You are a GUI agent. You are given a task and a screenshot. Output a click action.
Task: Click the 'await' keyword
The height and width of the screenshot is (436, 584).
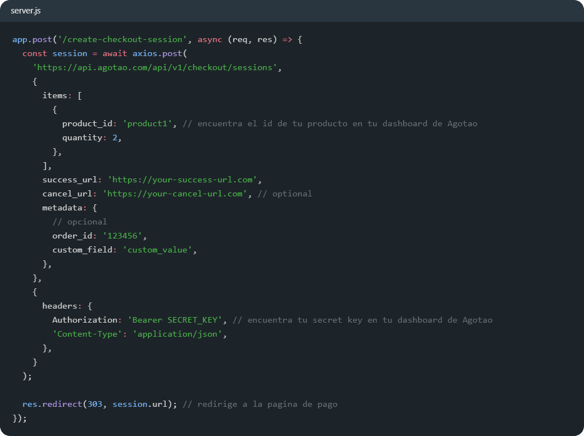(x=115, y=54)
